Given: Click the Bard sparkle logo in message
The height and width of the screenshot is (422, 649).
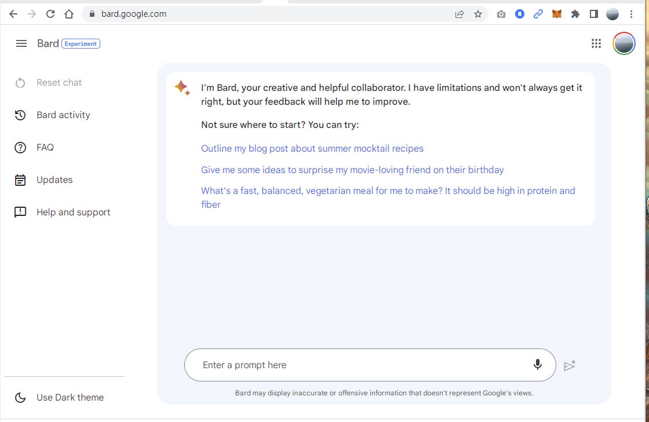Looking at the screenshot, I should coord(182,87).
